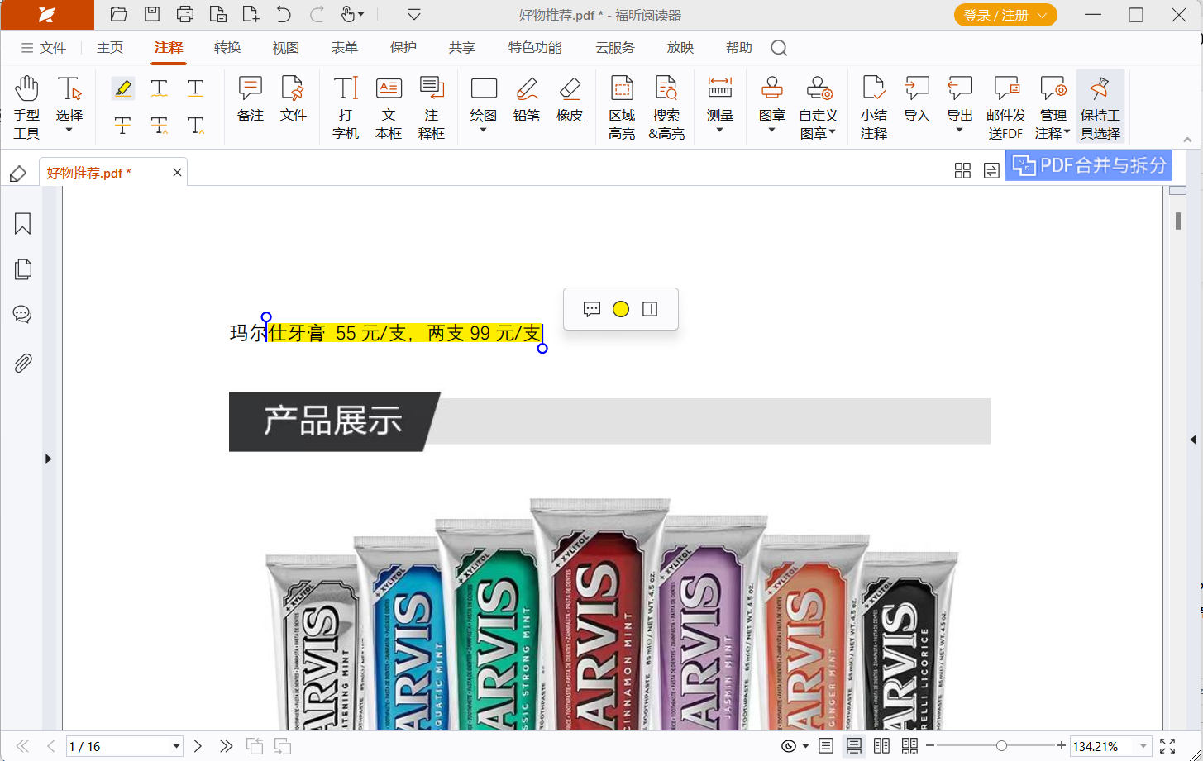Expand the right side panel arrow
The height and width of the screenshot is (761, 1203).
pyautogui.click(x=1193, y=440)
